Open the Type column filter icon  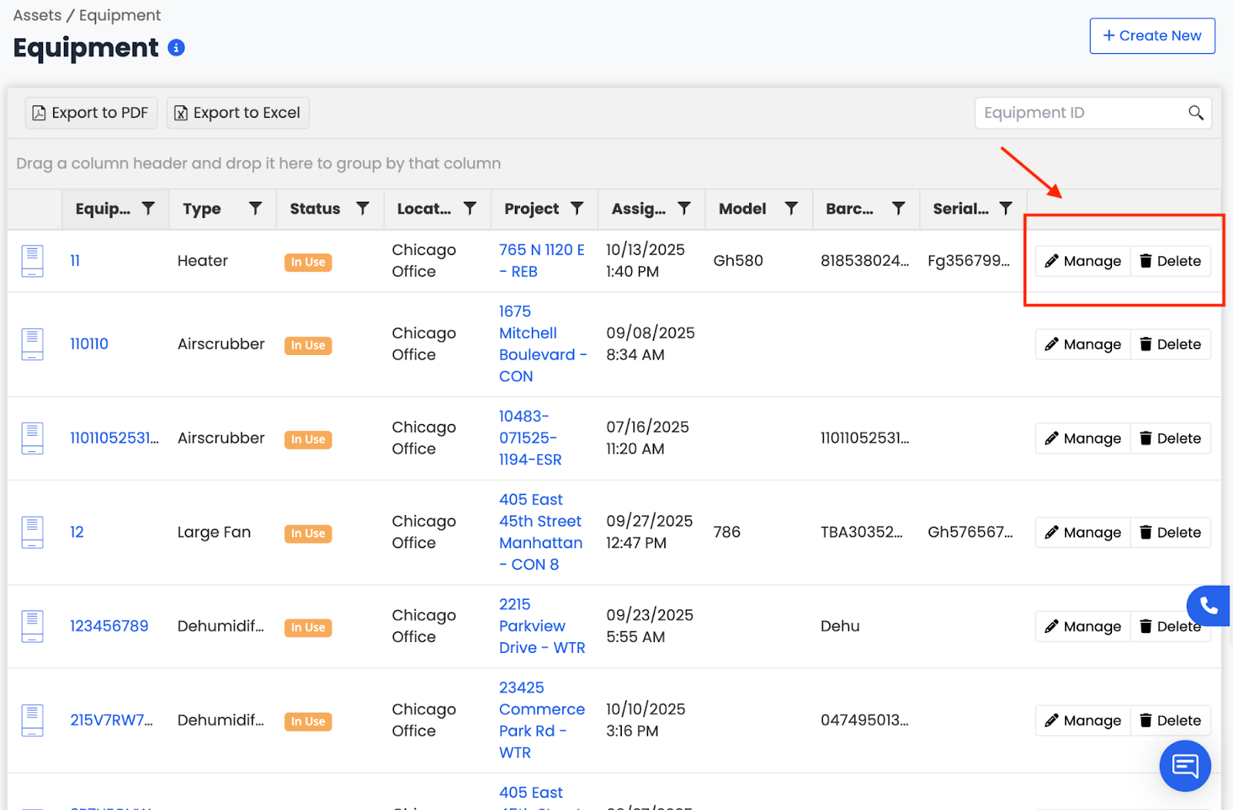(256, 208)
